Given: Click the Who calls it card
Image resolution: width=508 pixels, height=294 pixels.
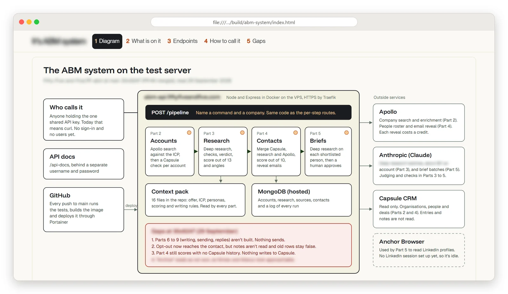Looking at the screenshot, I should [84, 120].
